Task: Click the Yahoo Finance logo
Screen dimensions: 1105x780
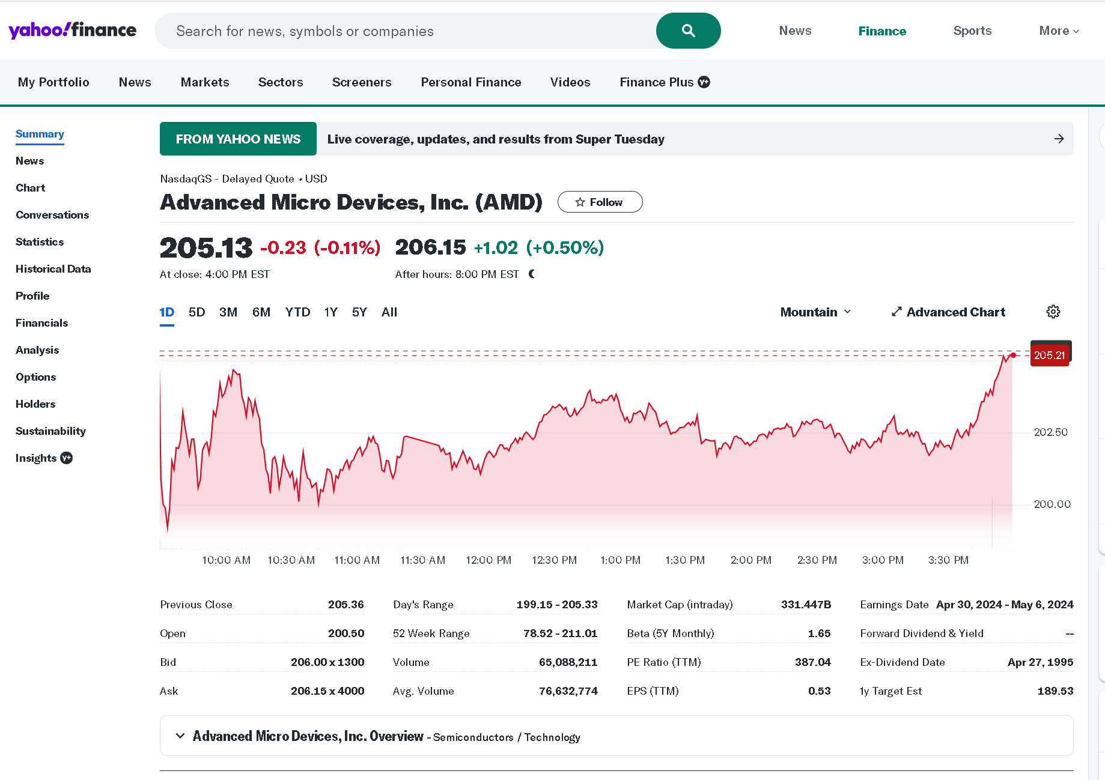Action: 72,30
